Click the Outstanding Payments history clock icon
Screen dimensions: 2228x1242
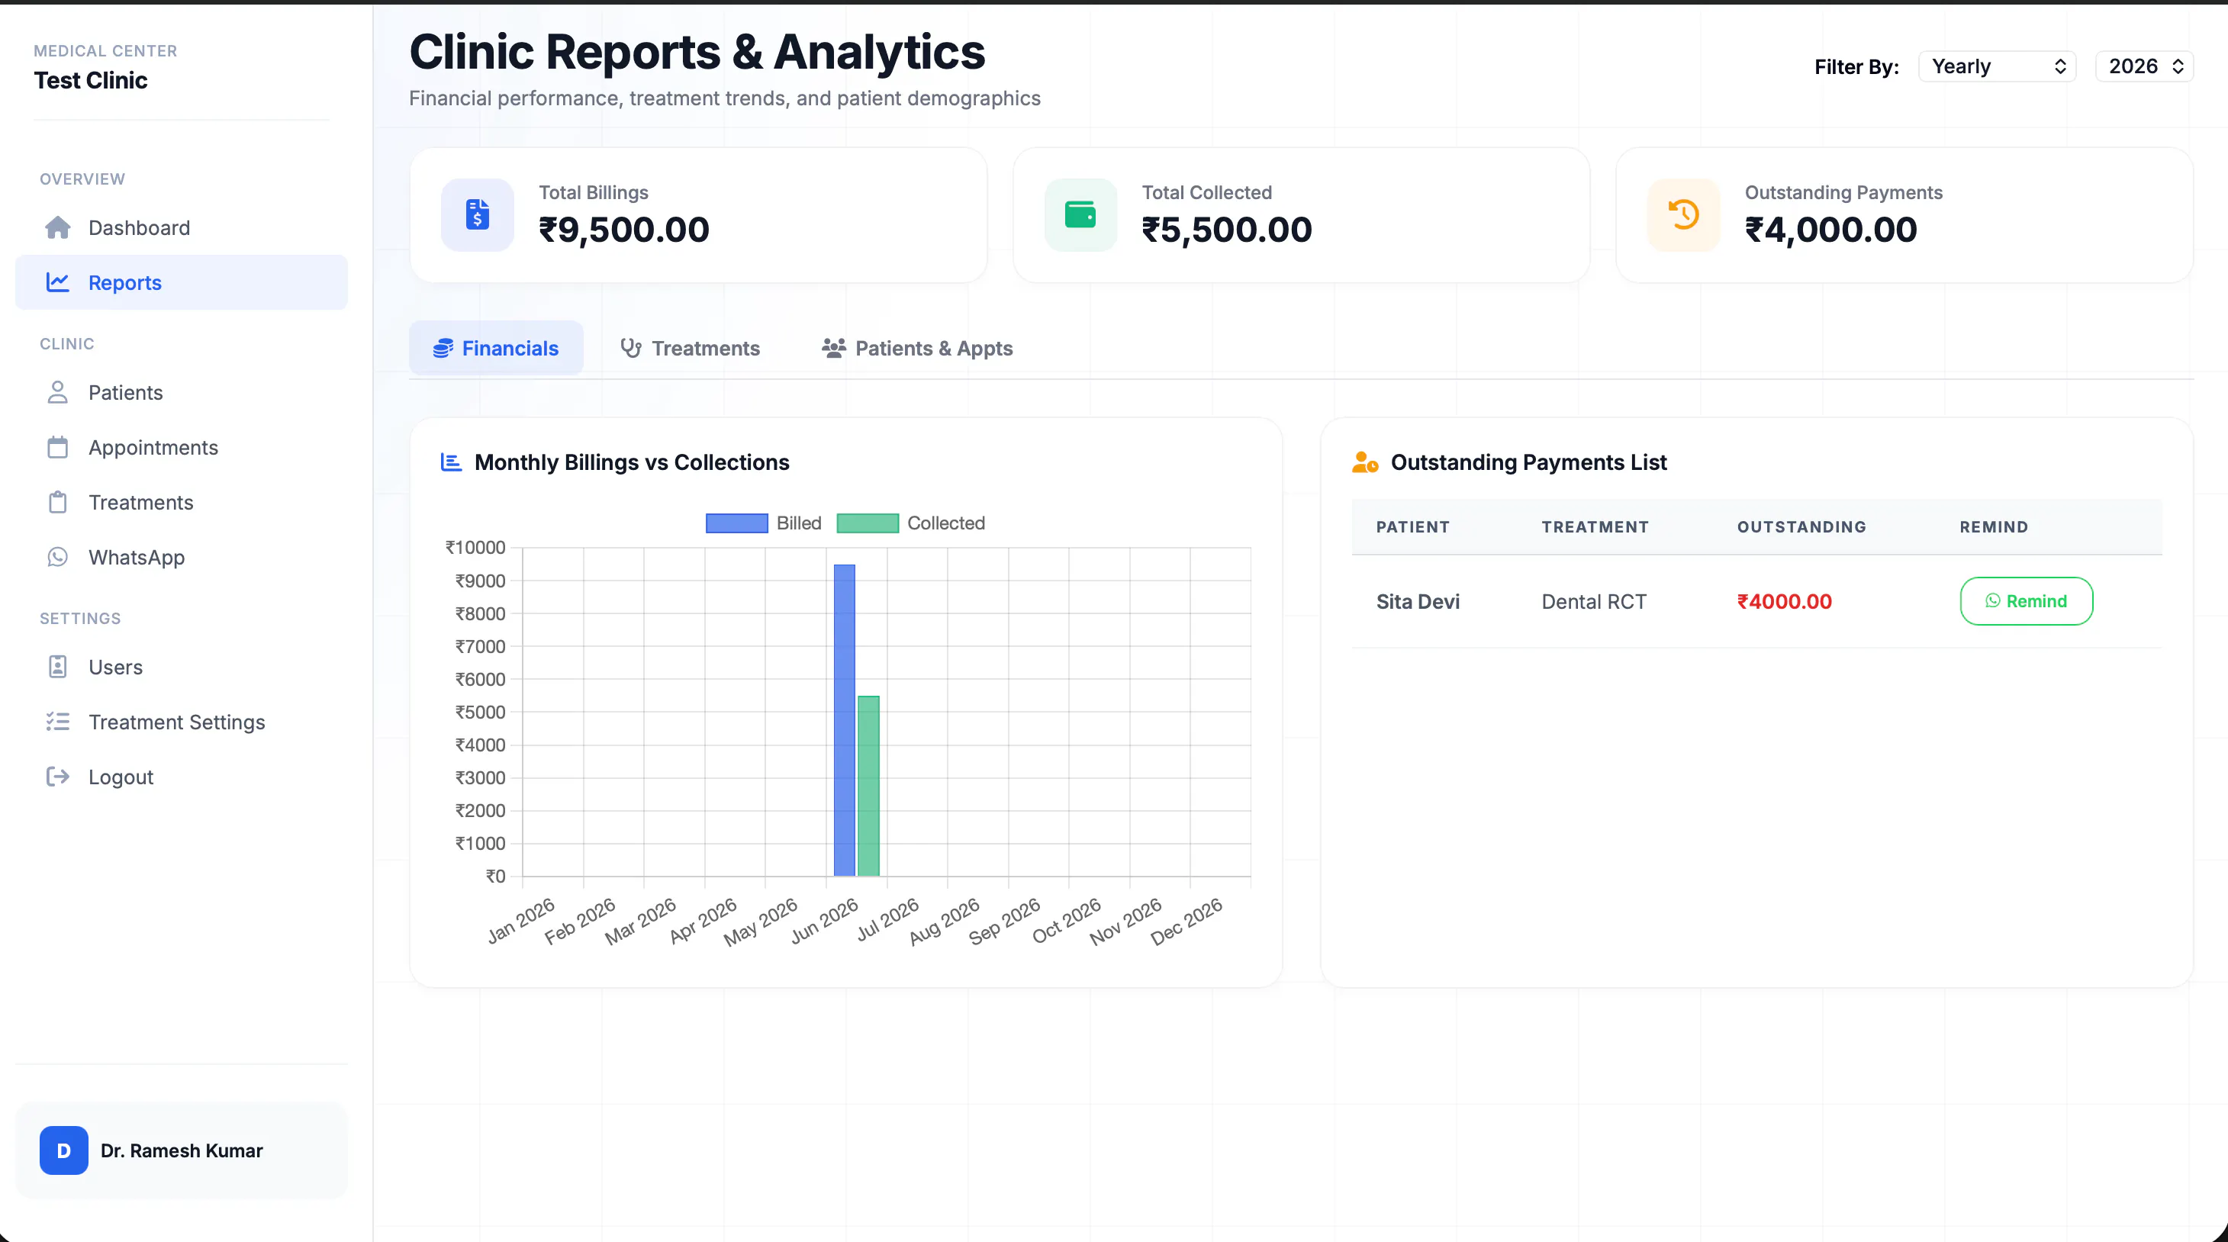tap(1683, 214)
